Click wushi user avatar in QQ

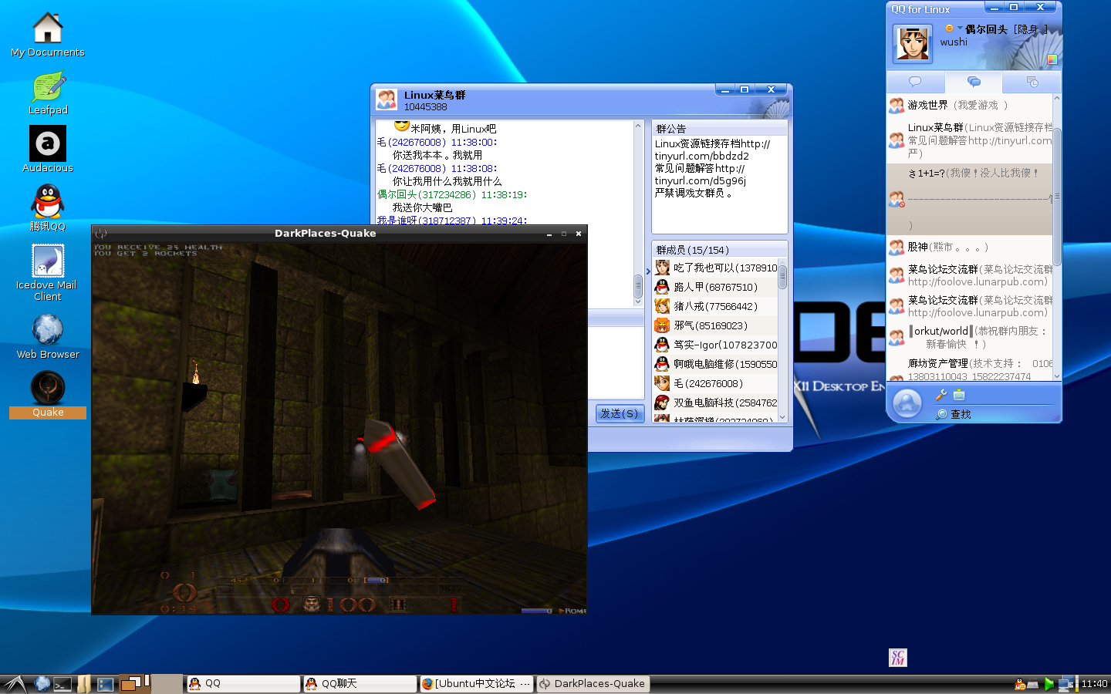coord(913,43)
